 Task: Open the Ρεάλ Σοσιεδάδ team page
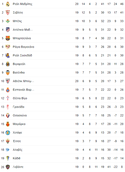[23, 55]
